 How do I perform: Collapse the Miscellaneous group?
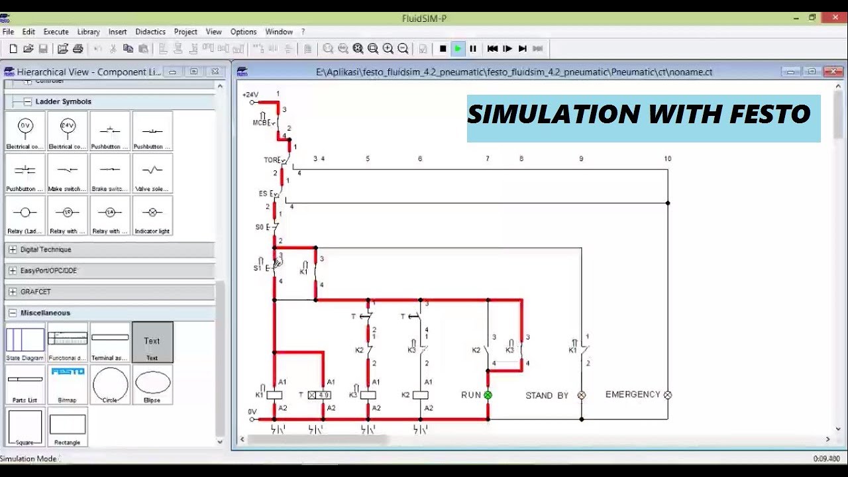[x=13, y=313]
